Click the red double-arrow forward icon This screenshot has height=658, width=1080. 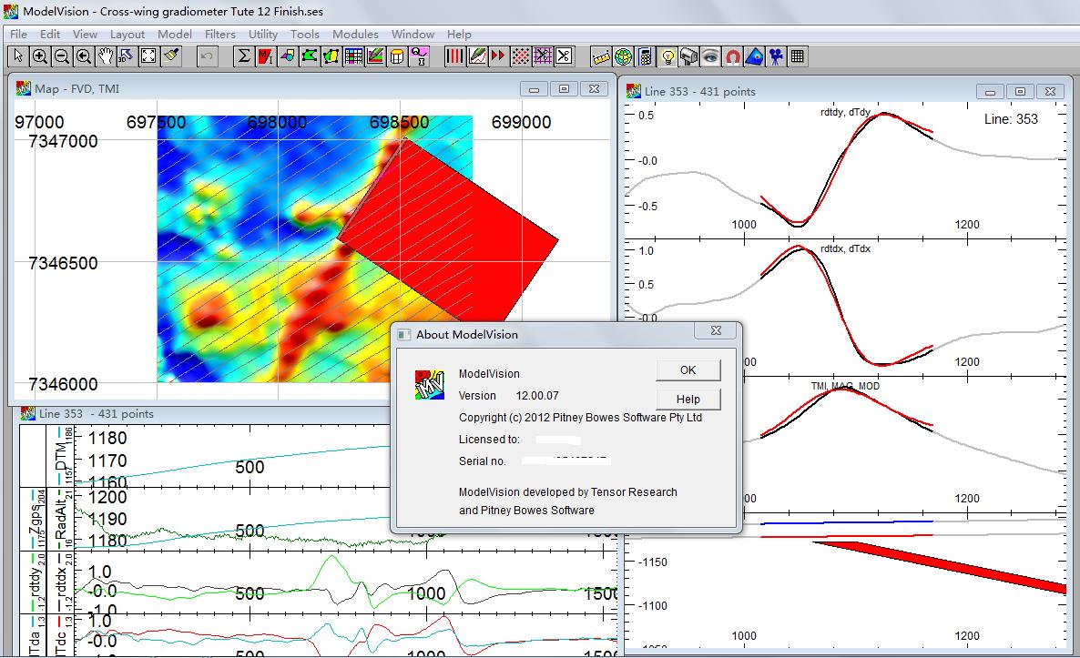pyautogui.click(x=498, y=56)
